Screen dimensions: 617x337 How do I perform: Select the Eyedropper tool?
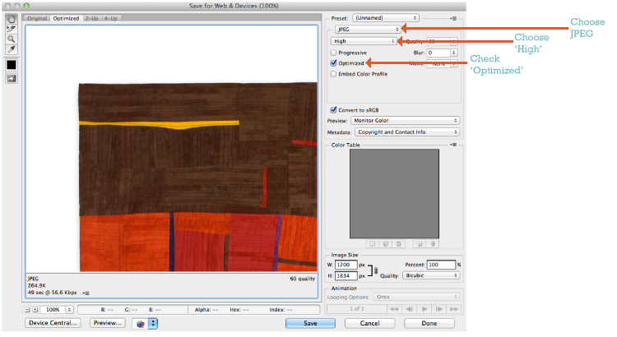tap(11, 49)
